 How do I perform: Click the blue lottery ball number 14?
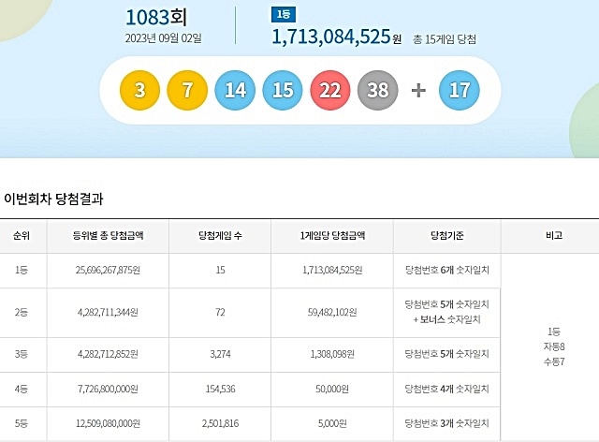235,90
